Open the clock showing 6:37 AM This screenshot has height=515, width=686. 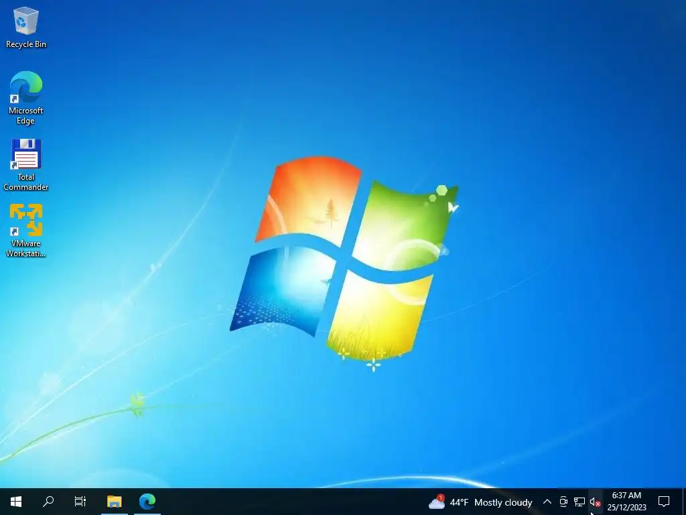(x=626, y=502)
